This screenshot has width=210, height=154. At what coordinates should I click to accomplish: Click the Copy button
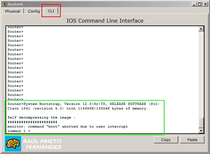166,140
